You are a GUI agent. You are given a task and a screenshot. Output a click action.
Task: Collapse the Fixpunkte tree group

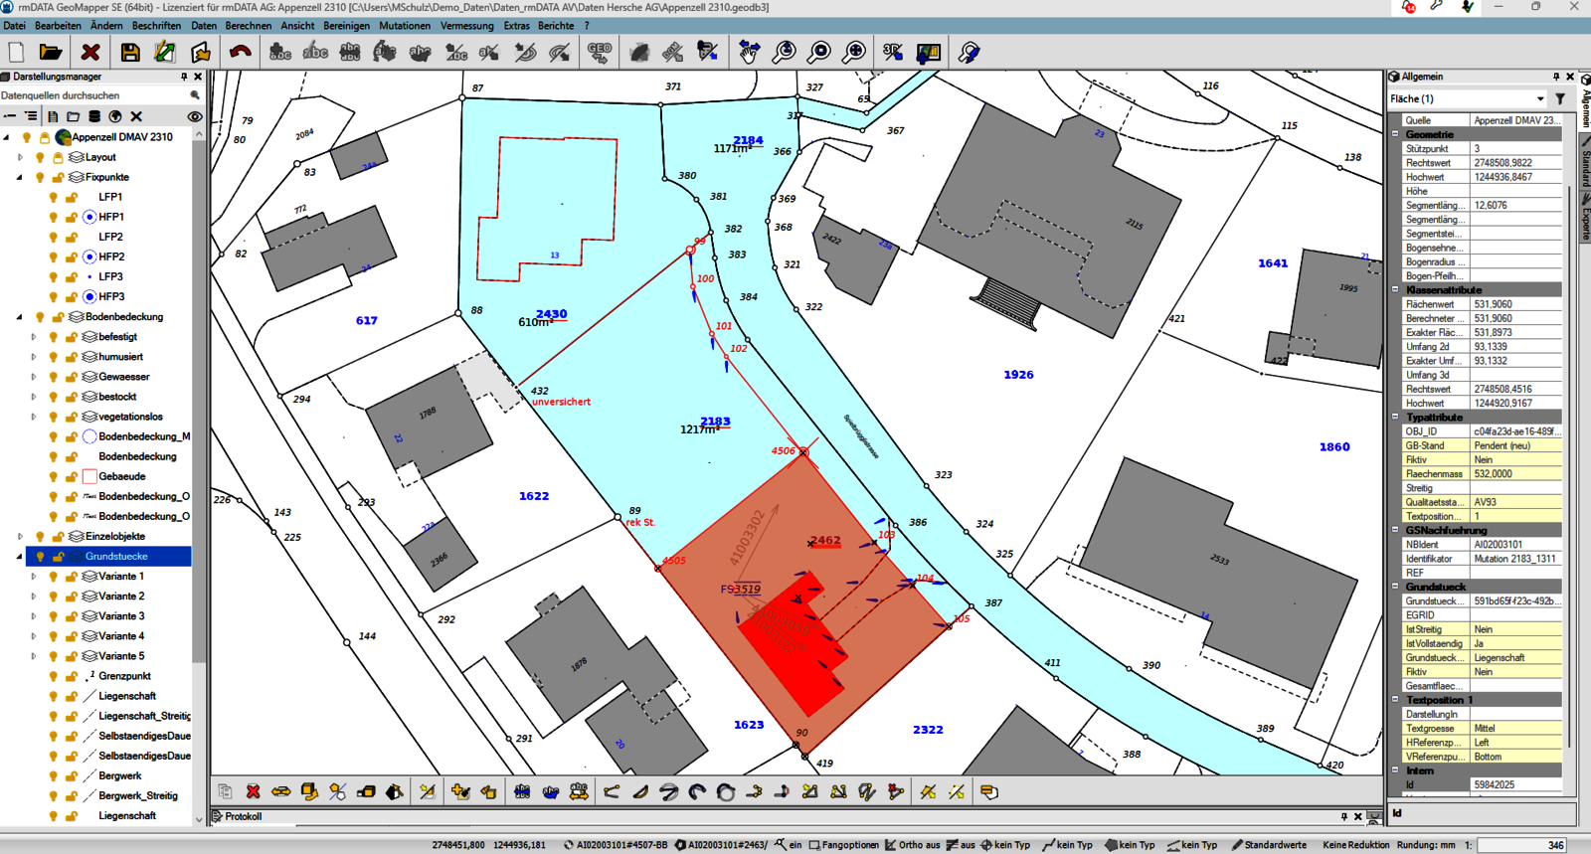[x=20, y=177]
